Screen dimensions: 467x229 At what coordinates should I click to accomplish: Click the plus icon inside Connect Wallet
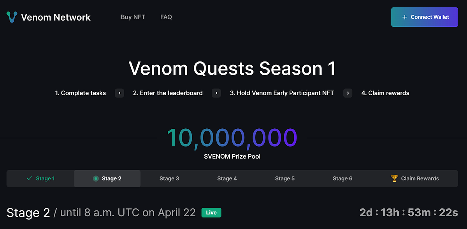coord(405,17)
